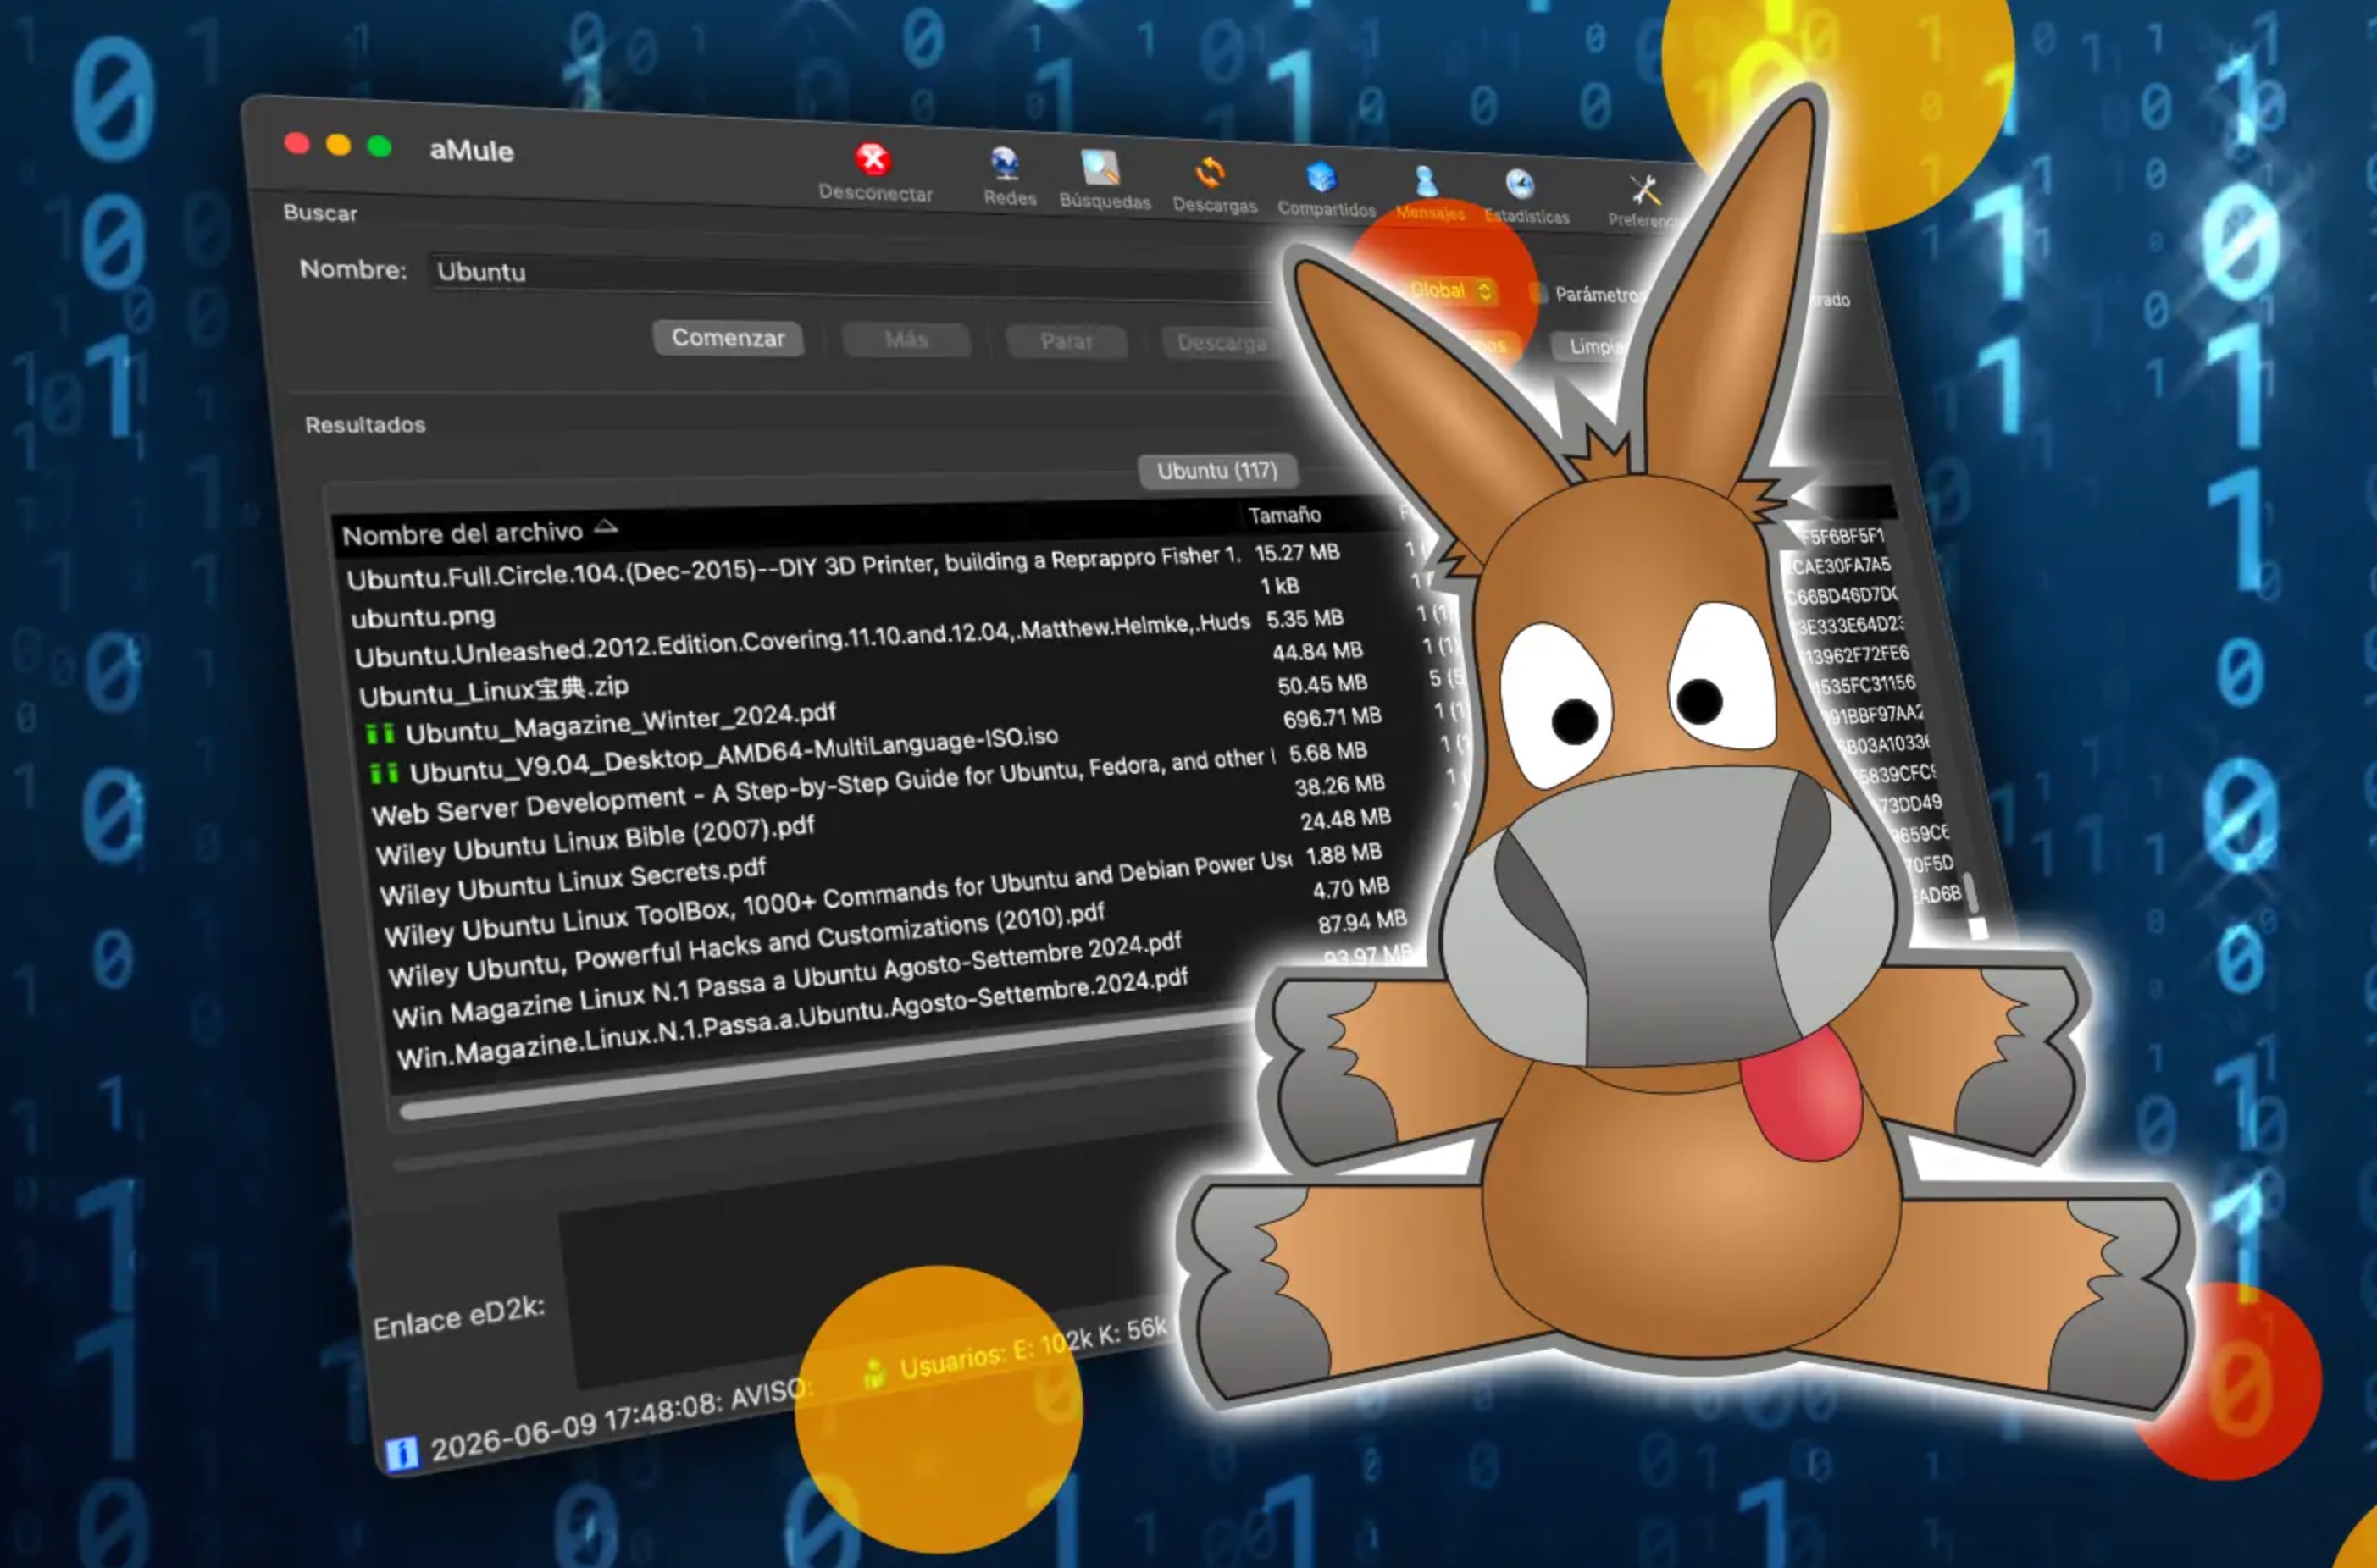Select the Win.Magazine.Linux.N.1.Passa.a.Ubuntu result
The width and height of the screenshot is (2377, 1568).
coord(794,1018)
